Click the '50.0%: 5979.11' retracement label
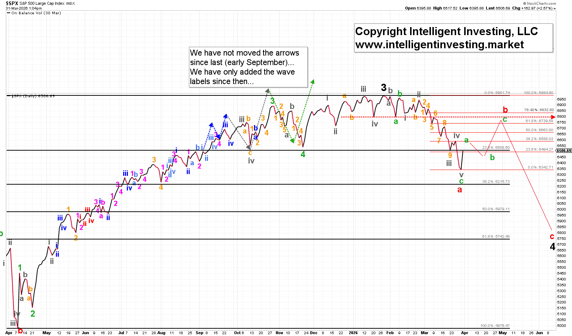This screenshot has height=336, width=572. (496, 209)
